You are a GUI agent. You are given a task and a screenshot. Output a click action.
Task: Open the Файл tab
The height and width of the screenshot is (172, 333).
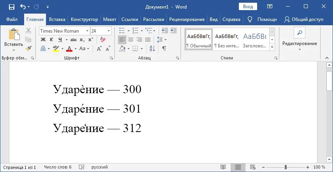pyautogui.click(x=12, y=19)
